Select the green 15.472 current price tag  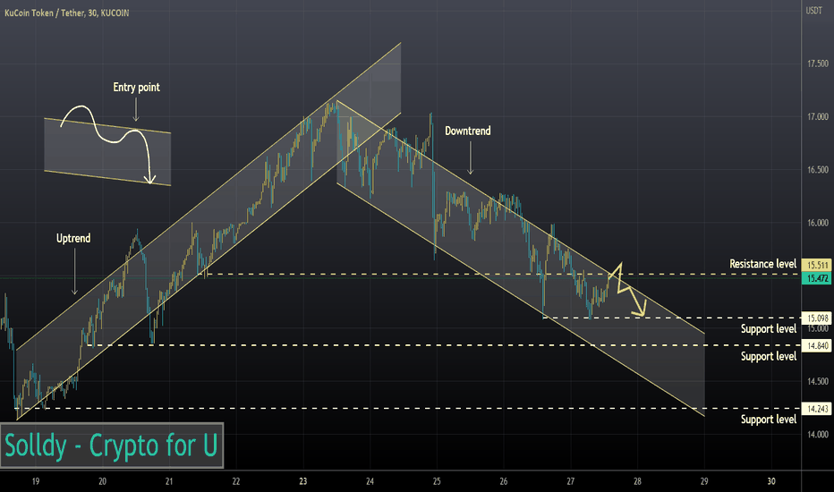point(816,278)
